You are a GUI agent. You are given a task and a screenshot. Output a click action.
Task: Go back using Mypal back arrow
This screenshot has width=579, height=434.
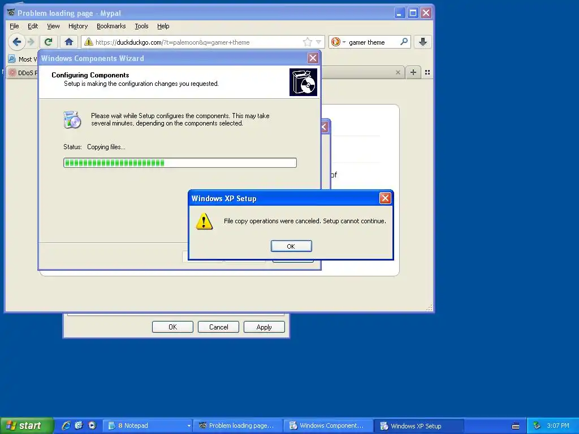coord(16,42)
